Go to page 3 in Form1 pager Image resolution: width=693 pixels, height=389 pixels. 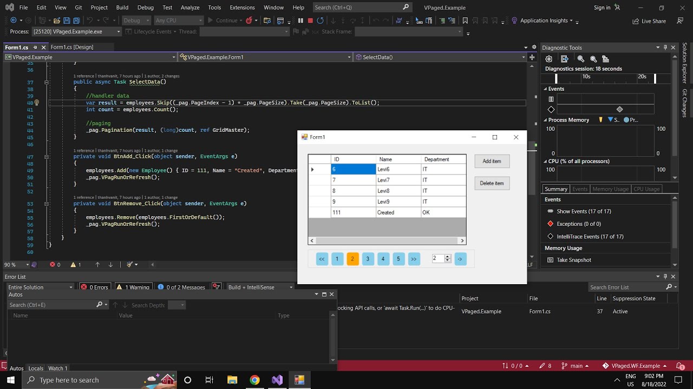pos(368,259)
